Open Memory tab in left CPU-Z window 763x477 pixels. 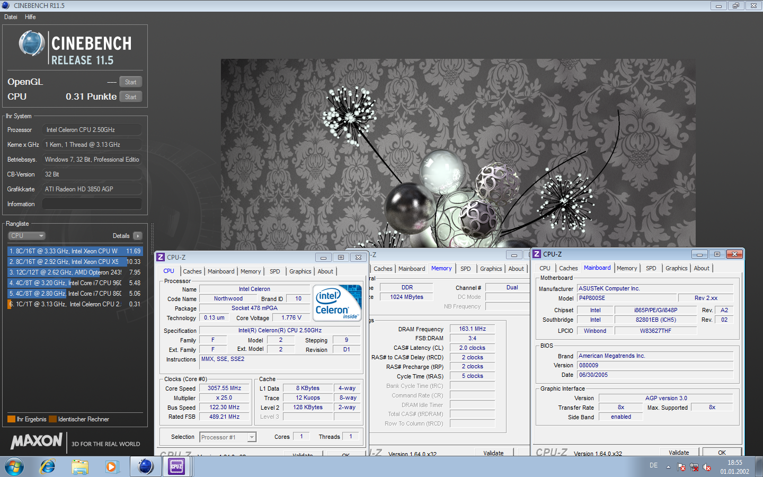tap(251, 271)
